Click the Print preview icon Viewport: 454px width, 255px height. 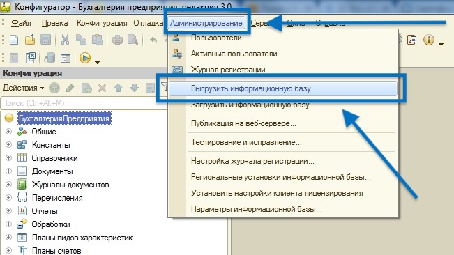133,40
